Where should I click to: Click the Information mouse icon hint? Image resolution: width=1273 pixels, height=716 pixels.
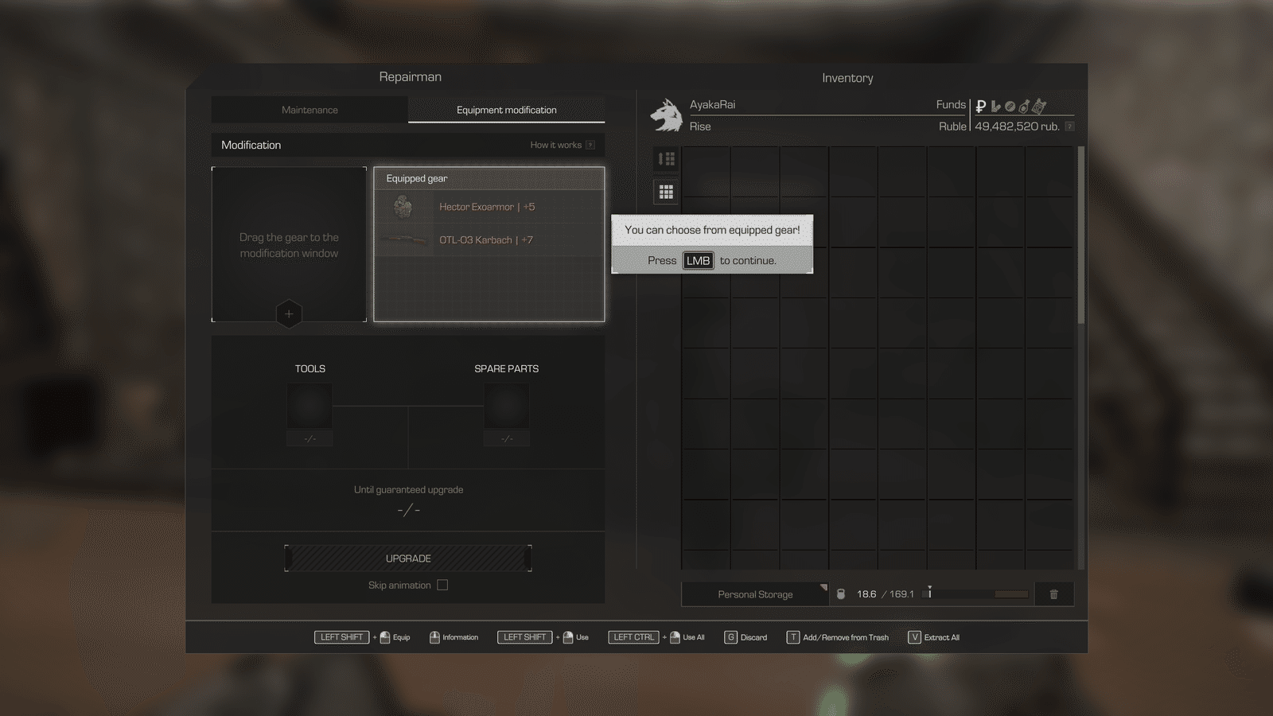[434, 637]
